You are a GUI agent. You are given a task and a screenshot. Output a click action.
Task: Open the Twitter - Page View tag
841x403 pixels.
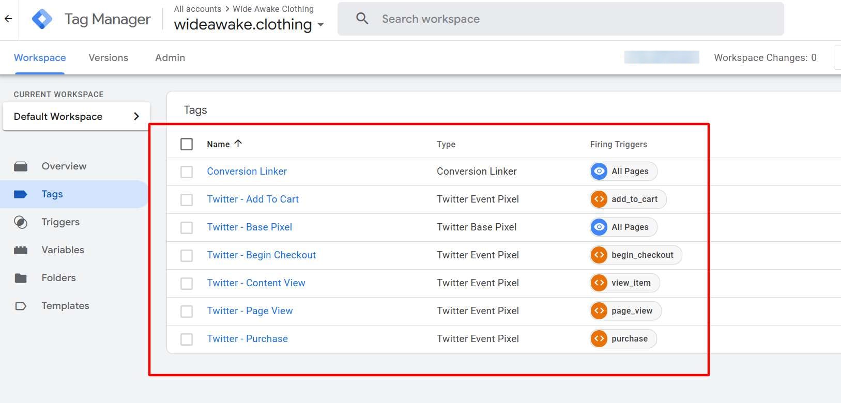pos(250,311)
